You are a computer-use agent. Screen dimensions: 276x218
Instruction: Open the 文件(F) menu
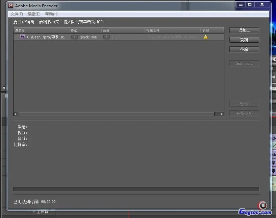17,14
